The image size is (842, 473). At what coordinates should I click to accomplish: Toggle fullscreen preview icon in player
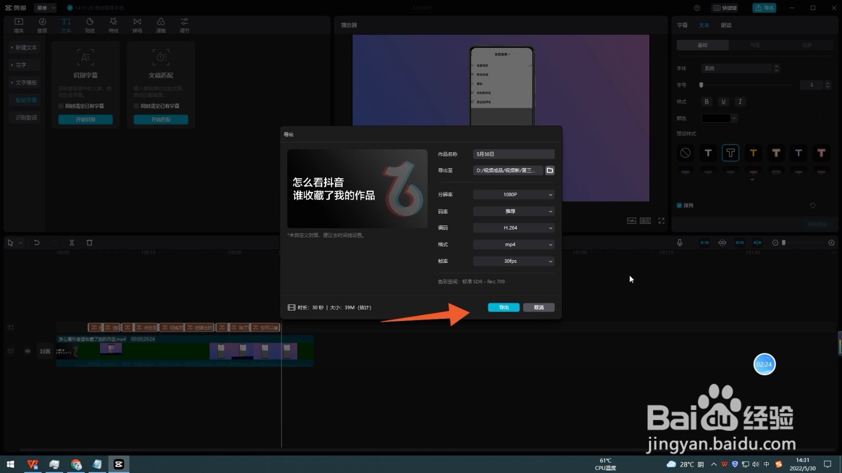tap(661, 221)
